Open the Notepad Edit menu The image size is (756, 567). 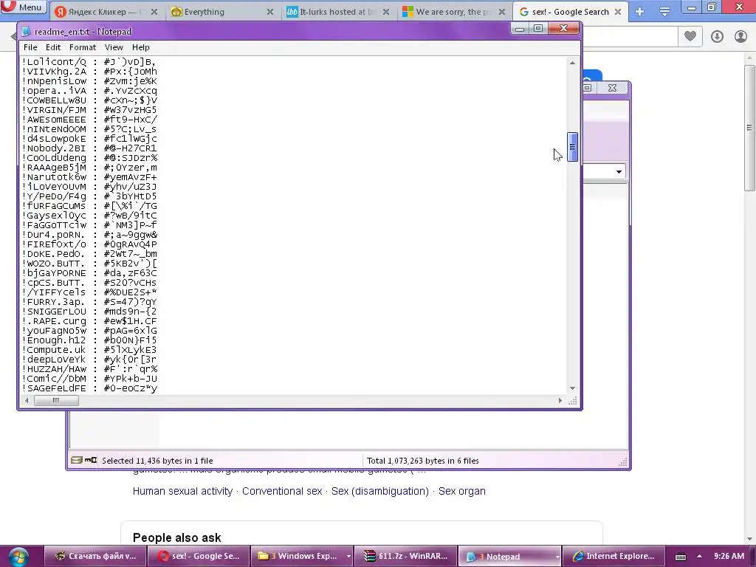point(53,47)
